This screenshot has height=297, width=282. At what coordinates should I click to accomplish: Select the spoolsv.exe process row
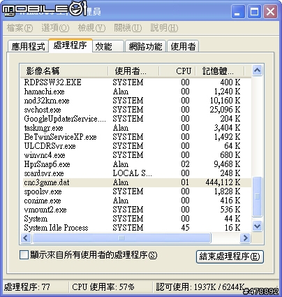click(x=135, y=191)
